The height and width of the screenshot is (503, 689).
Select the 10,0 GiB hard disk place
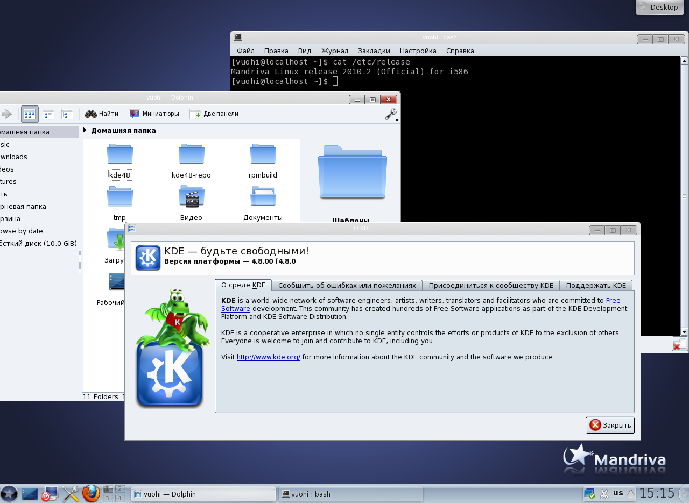[39, 244]
